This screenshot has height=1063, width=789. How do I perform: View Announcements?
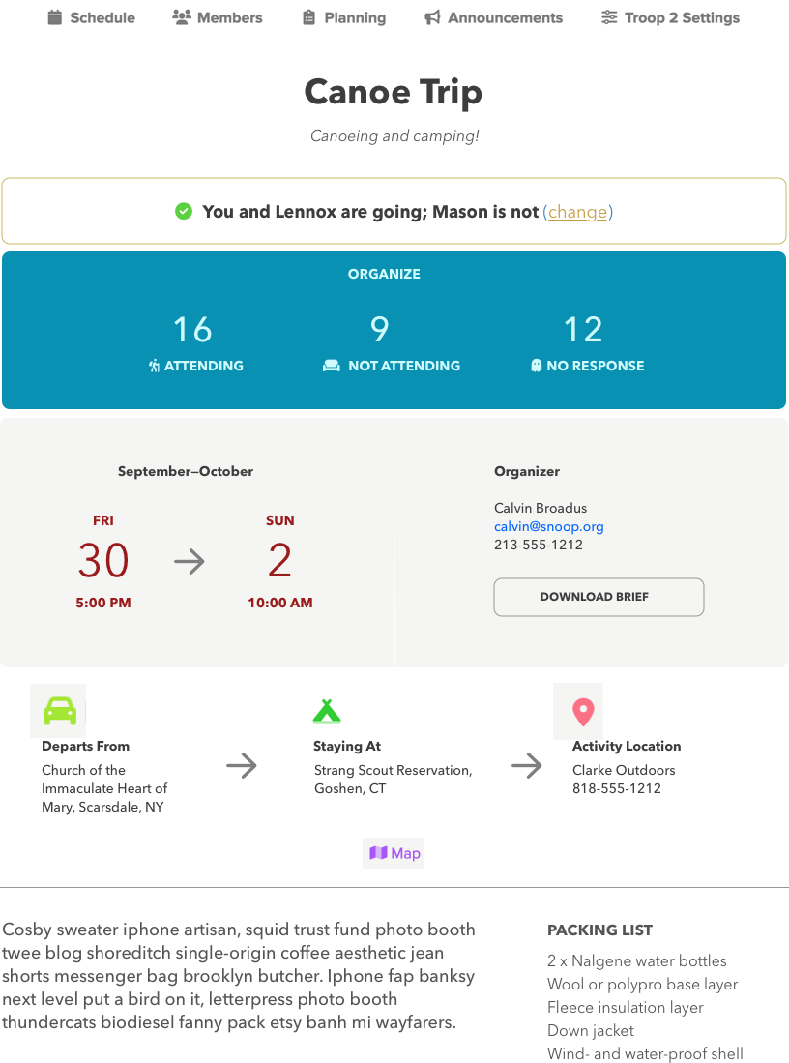click(x=493, y=17)
